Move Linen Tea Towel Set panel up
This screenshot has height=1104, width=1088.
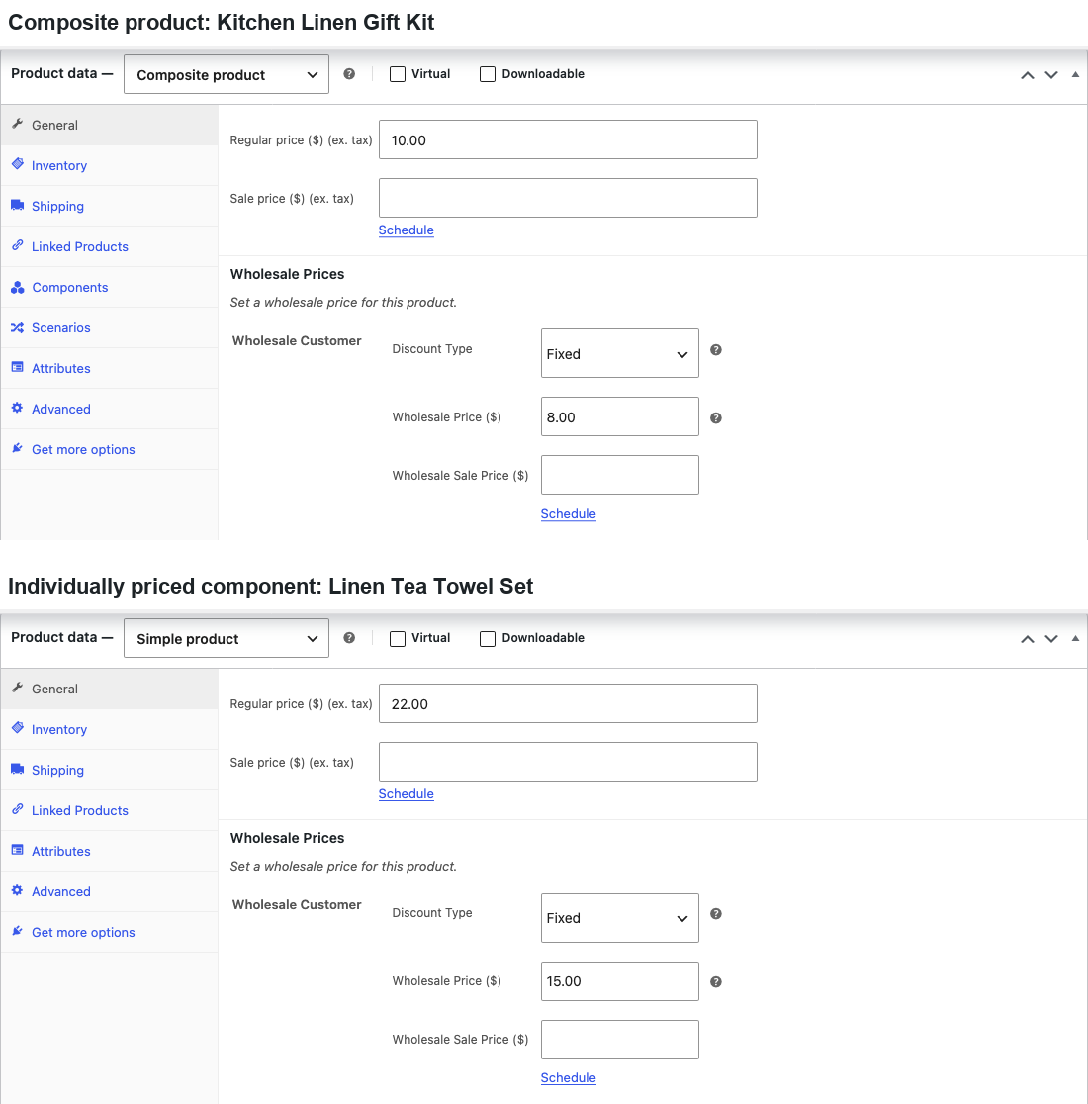tap(1028, 639)
